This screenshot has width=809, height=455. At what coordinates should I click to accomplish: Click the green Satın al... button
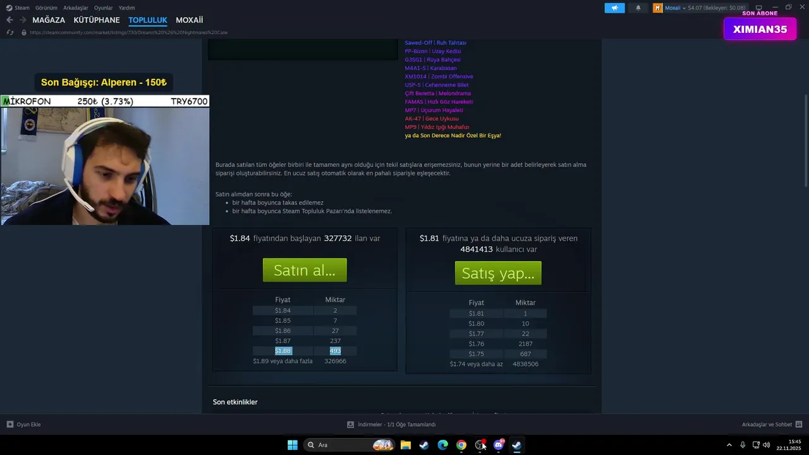(305, 270)
